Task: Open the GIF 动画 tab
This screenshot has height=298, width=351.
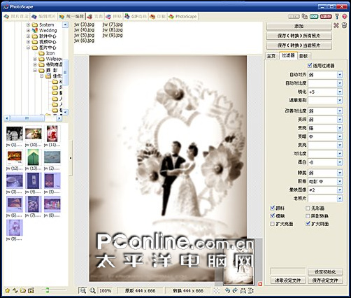Action: pyautogui.click(x=136, y=17)
